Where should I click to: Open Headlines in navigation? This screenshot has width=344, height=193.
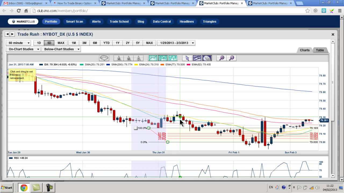tap(187, 21)
